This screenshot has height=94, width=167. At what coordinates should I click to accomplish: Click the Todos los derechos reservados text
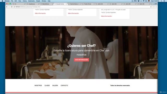coord(120,85)
